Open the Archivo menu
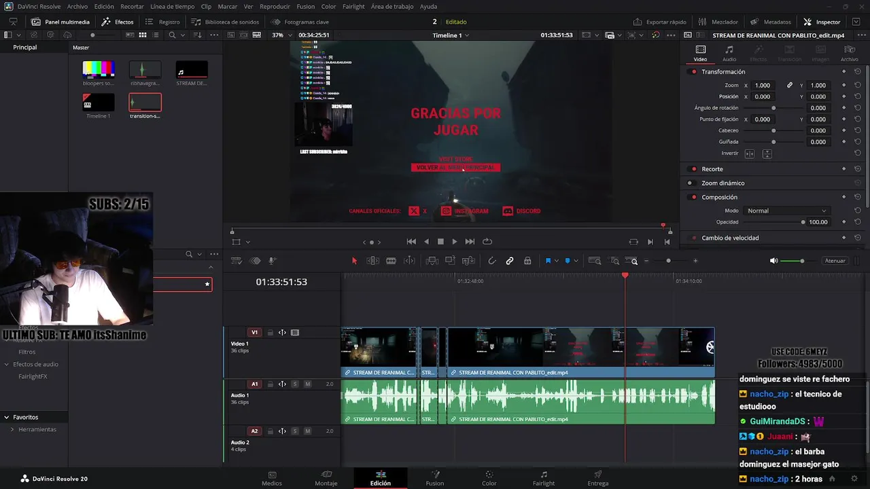The width and height of the screenshot is (870, 489). 77,6
